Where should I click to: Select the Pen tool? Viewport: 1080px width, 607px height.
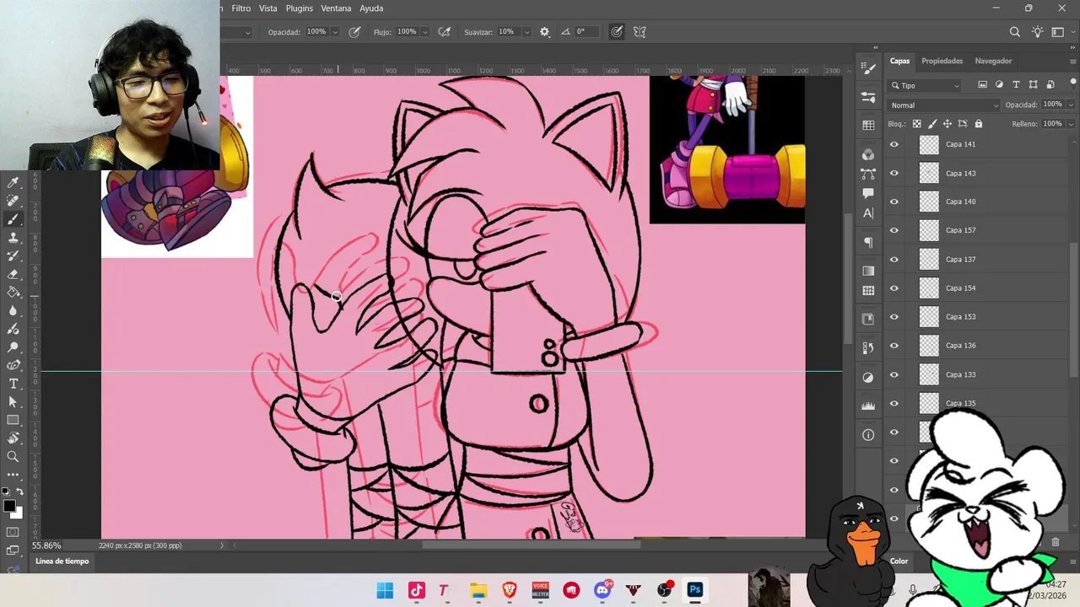13,365
